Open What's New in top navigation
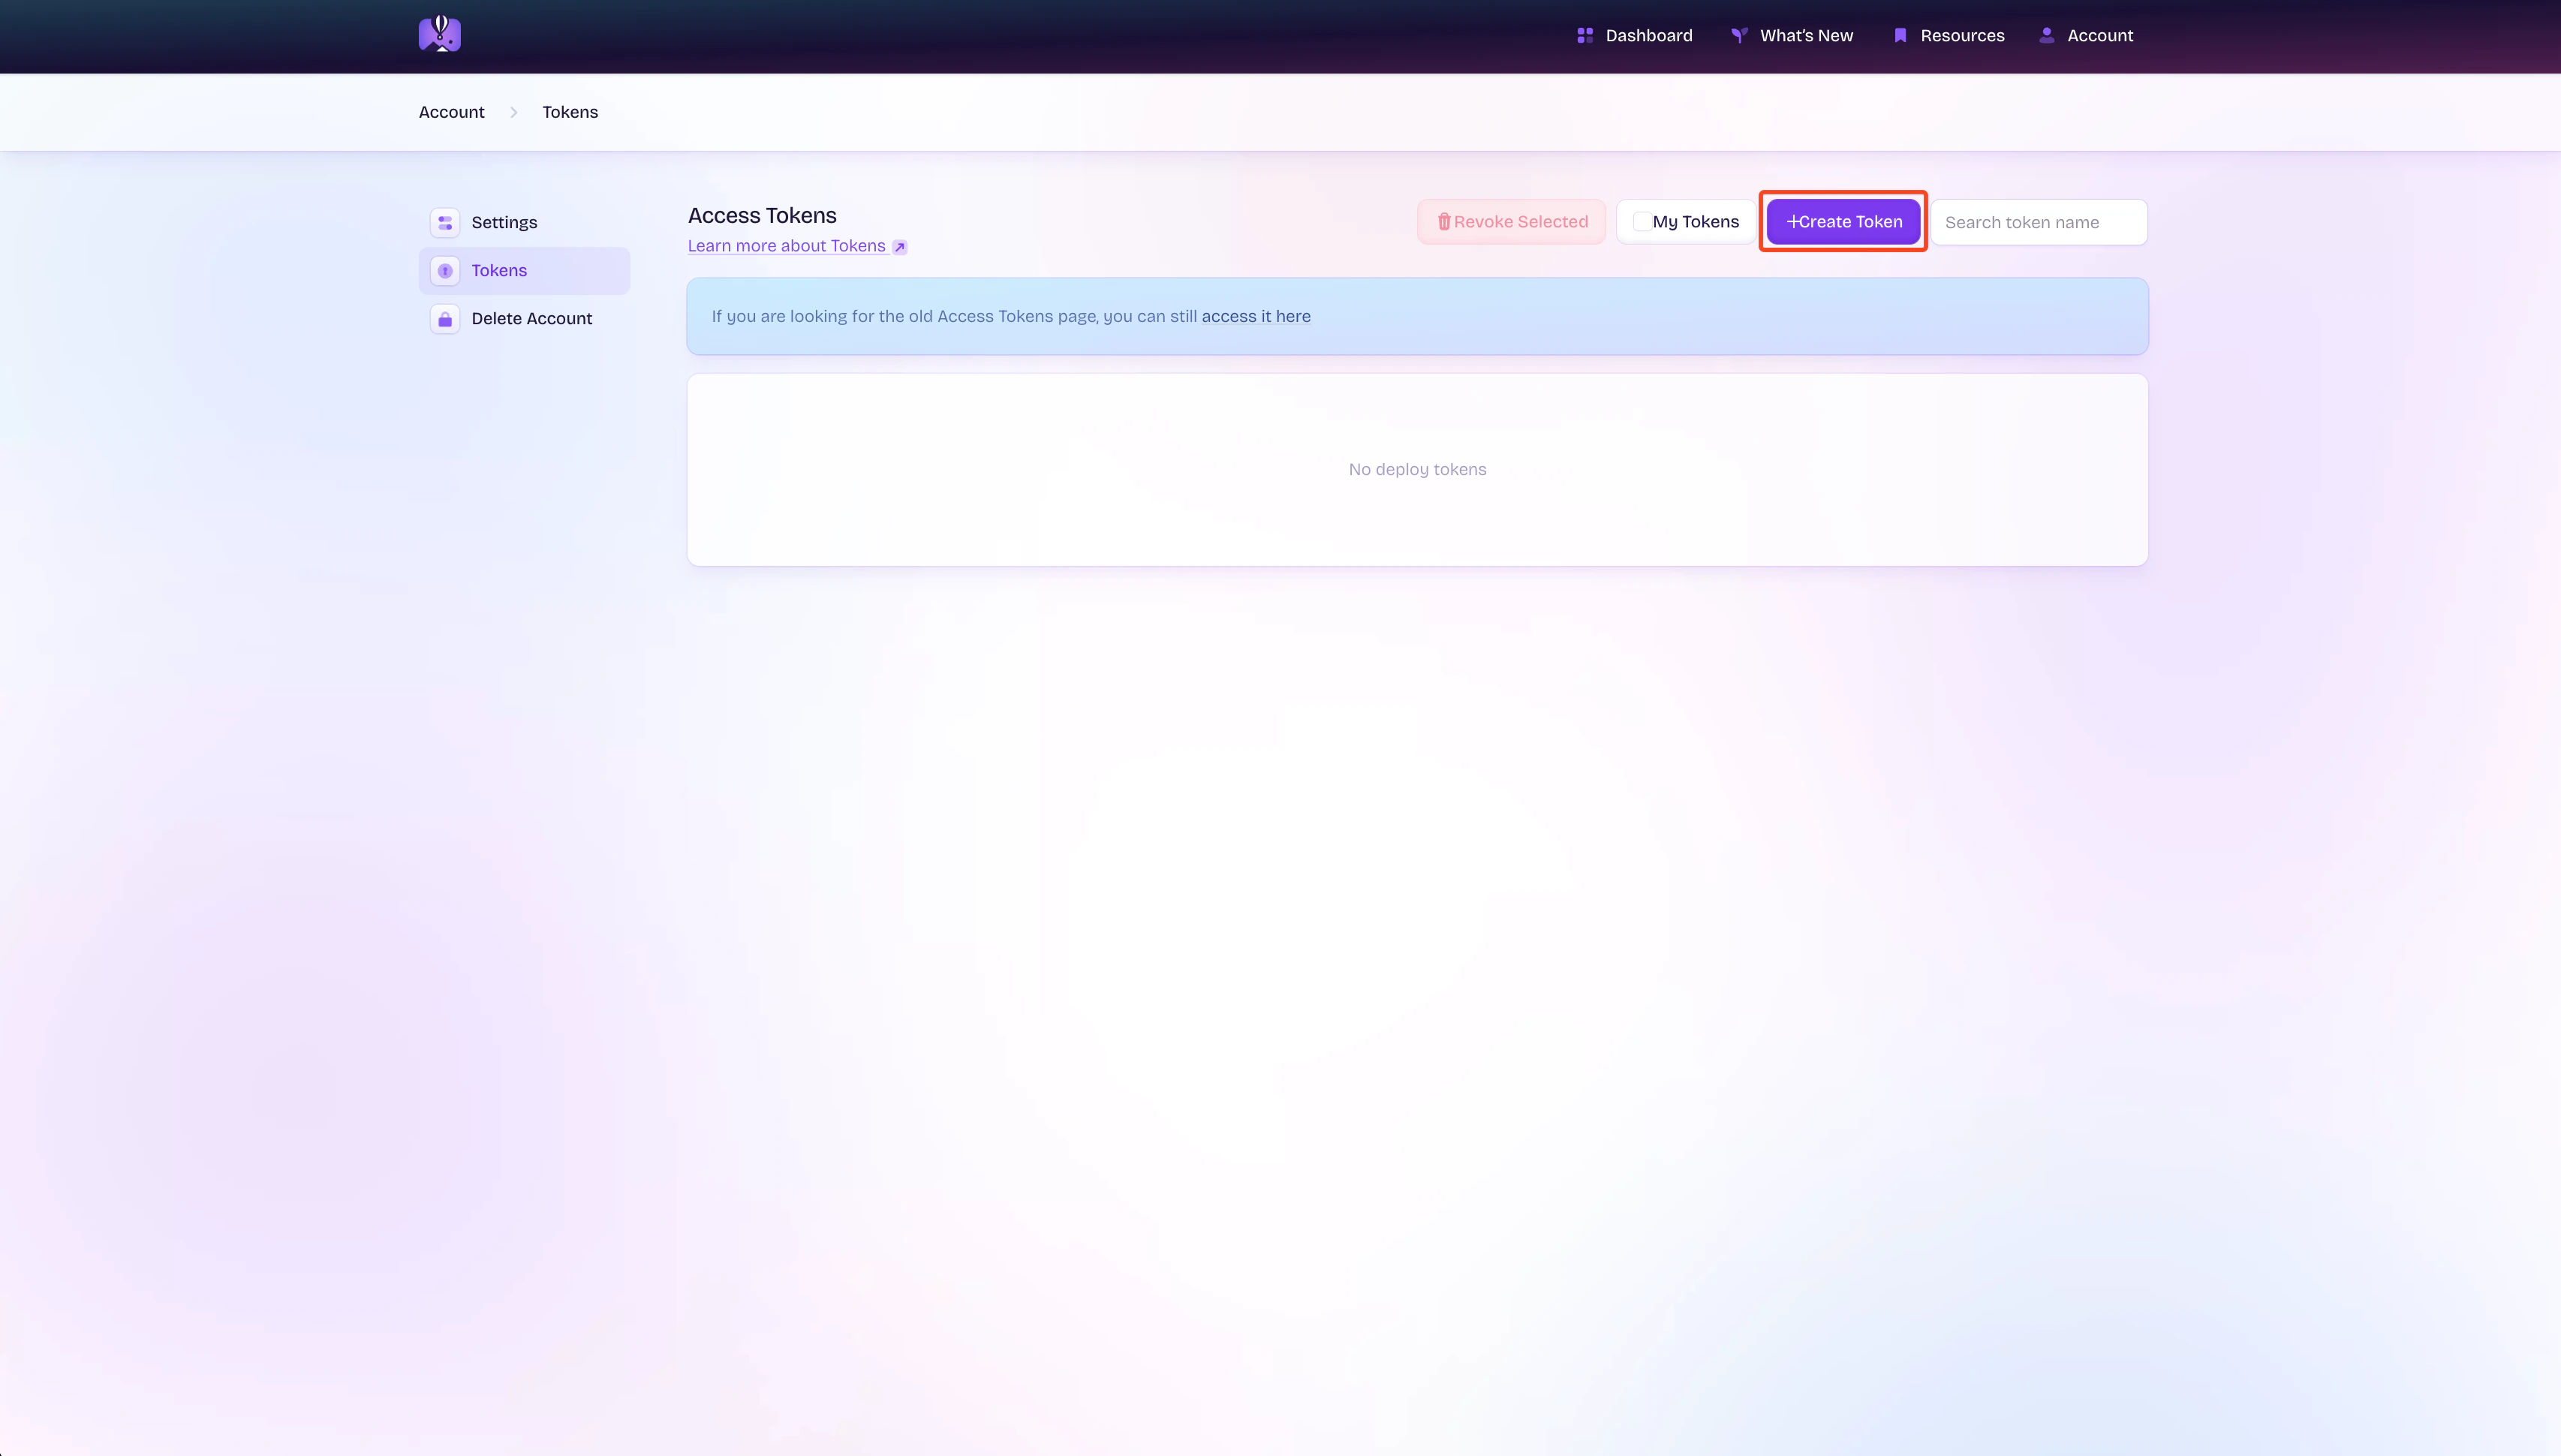The width and height of the screenshot is (2561, 1456). click(1792, 35)
